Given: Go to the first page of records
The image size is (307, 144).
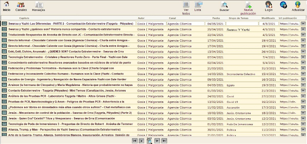Looking at the screenshot, I should tap(135, 140).
